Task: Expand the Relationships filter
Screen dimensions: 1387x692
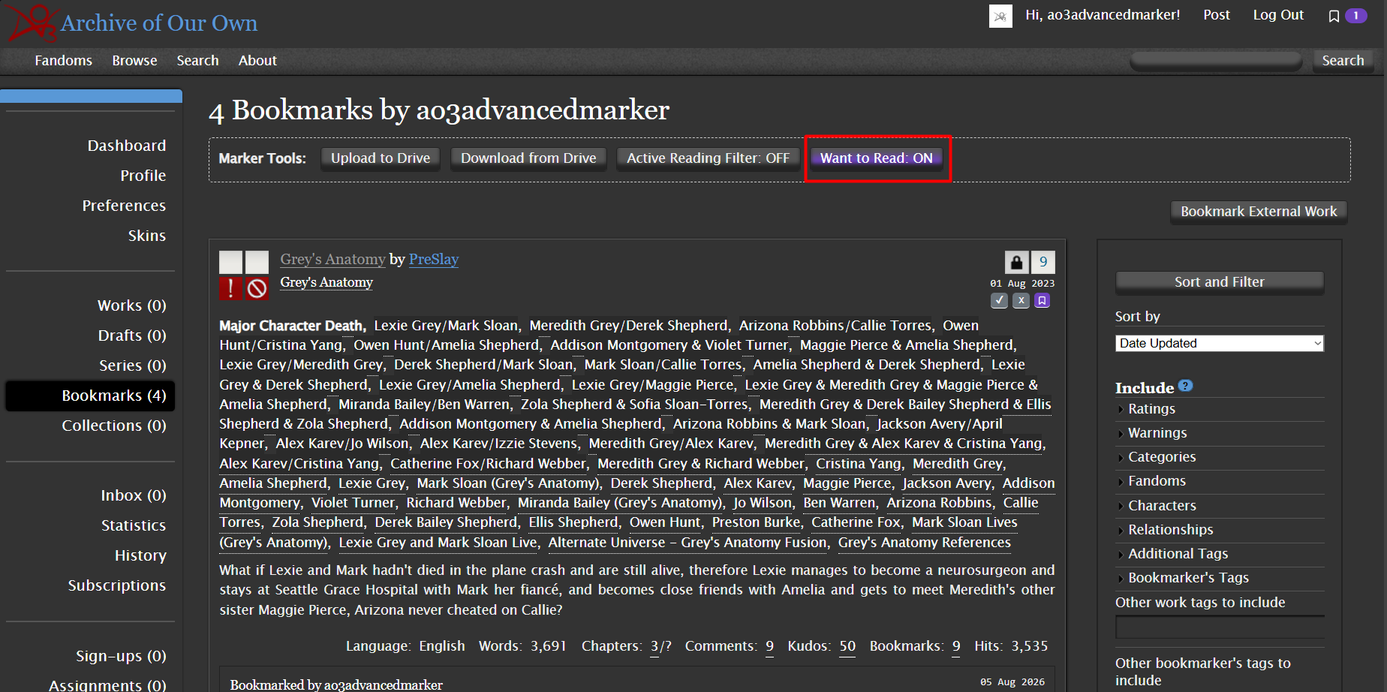Action: (x=1170, y=530)
